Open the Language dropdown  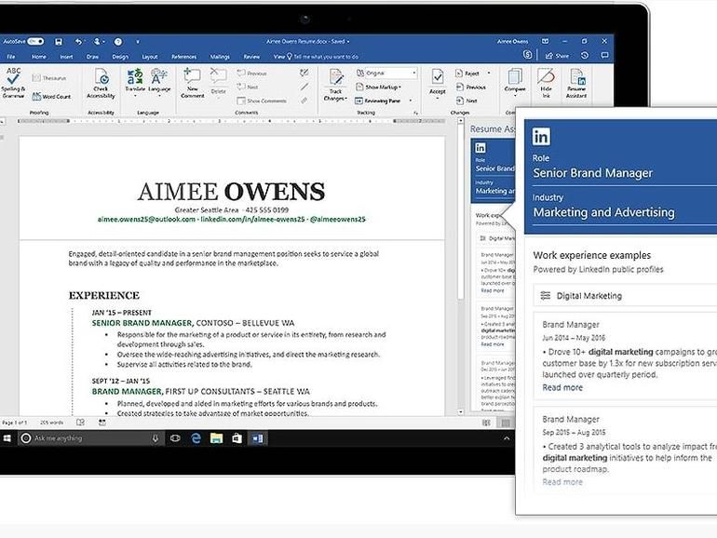[159, 96]
